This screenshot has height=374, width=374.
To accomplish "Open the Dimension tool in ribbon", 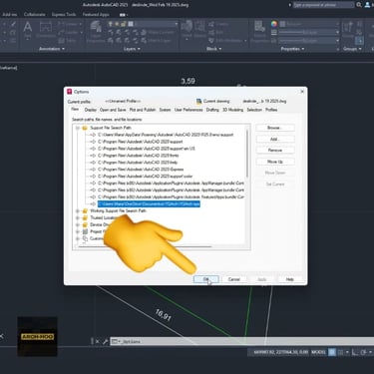I will [46, 30].
